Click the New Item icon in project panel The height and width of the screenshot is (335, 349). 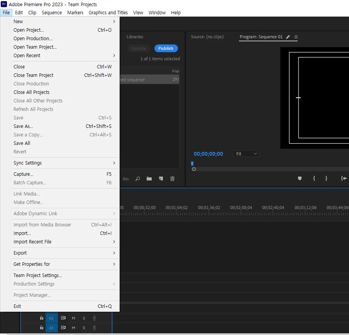[161, 179]
